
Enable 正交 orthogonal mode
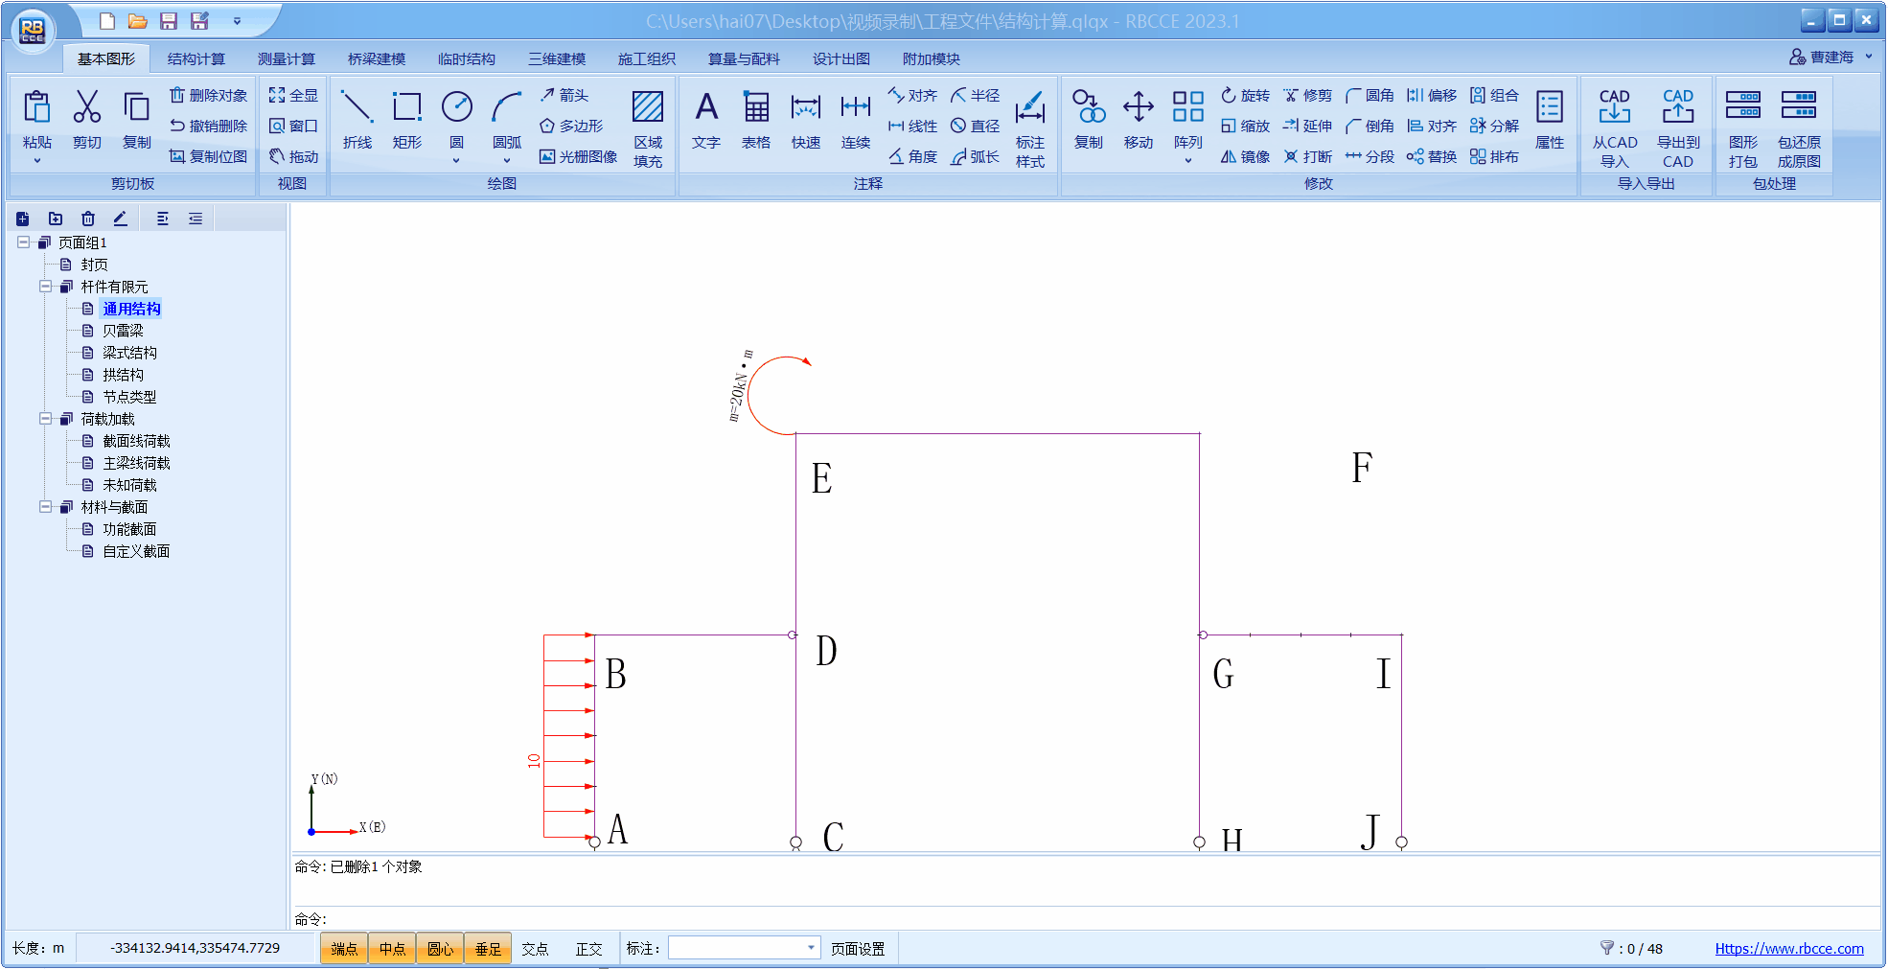[588, 949]
